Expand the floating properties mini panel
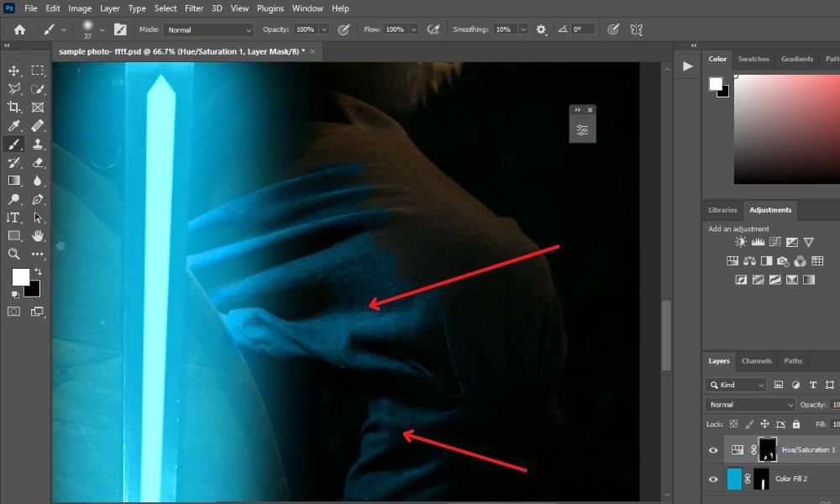Image resolution: width=840 pixels, height=504 pixels. click(578, 110)
